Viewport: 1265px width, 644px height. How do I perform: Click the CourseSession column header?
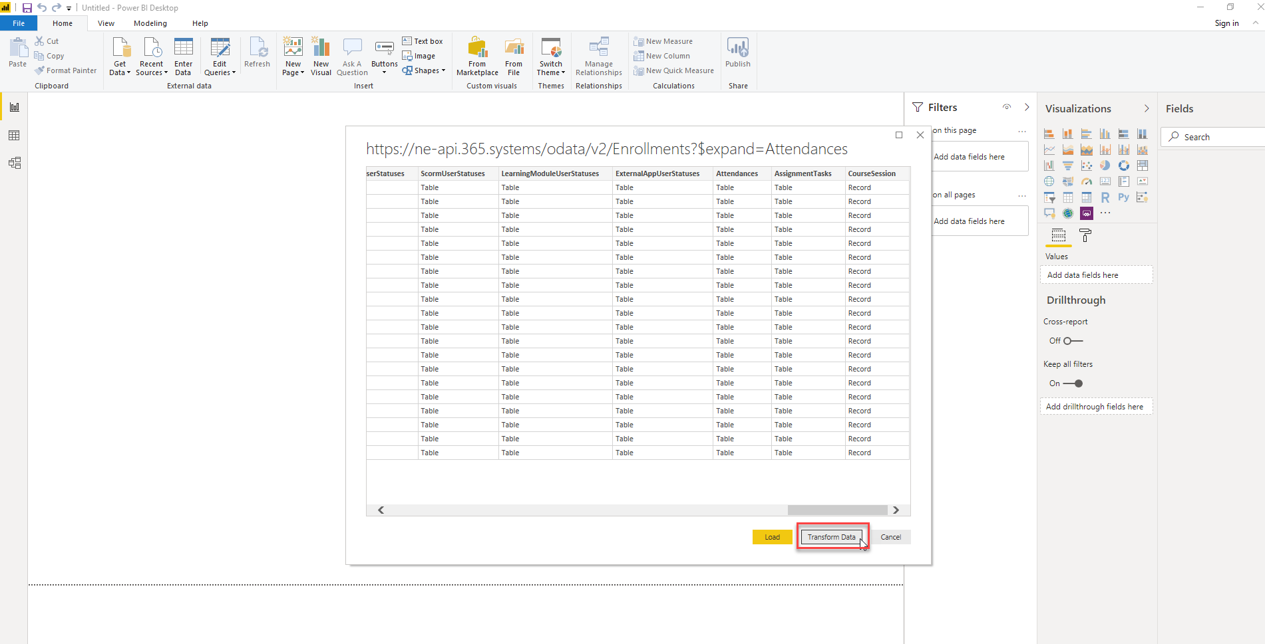point(876,173)
